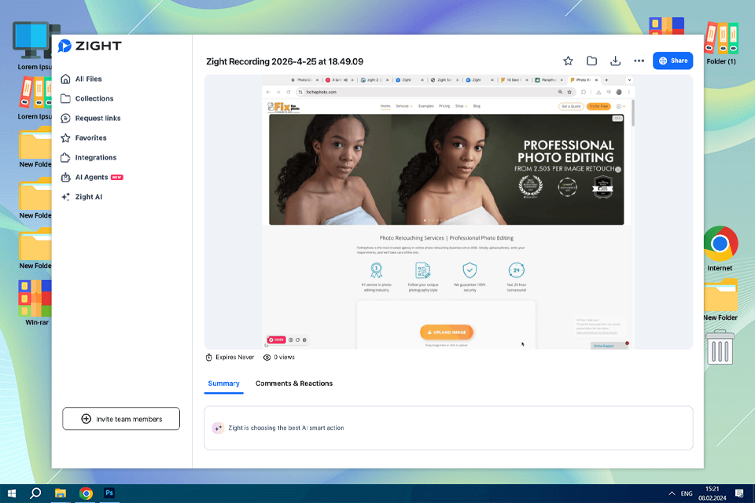Switch to Comments & Reactions tab

[293, 384]
